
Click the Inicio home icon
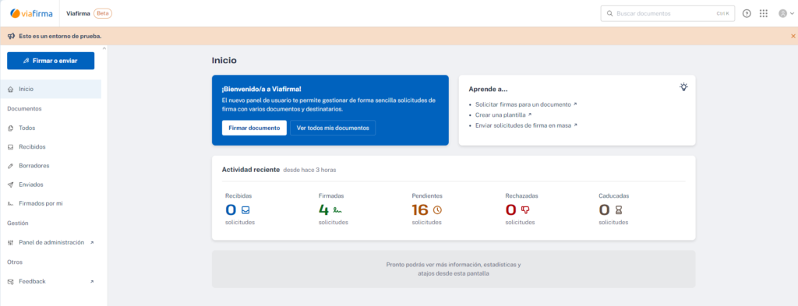11,90
